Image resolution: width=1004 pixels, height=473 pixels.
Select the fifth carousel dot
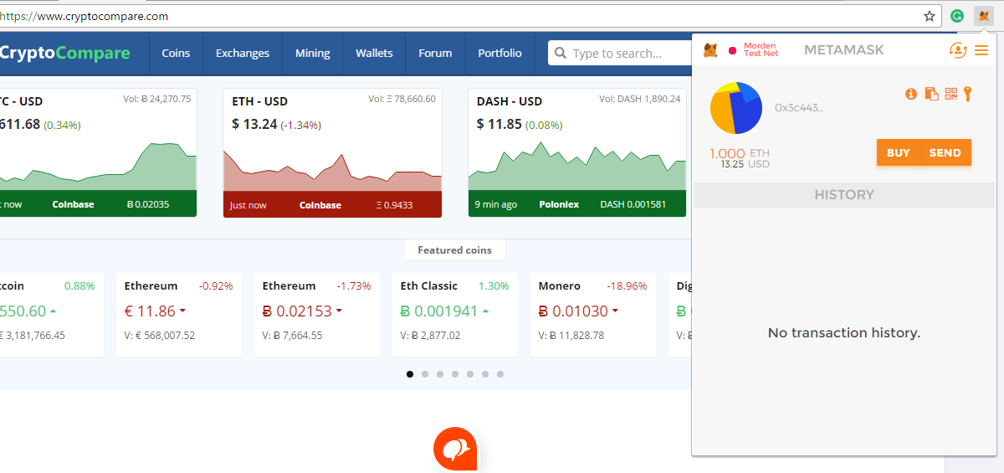tap(470, 374)
